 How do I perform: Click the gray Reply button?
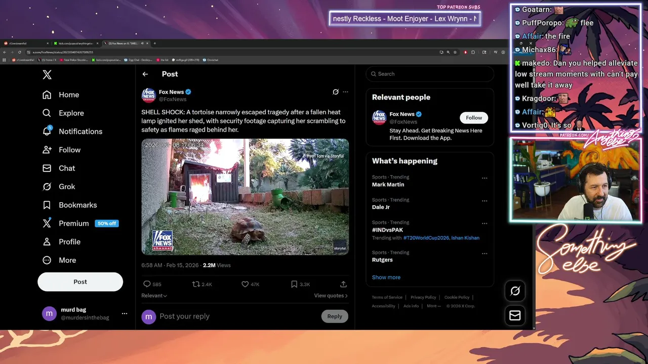(x=335, y=316)
